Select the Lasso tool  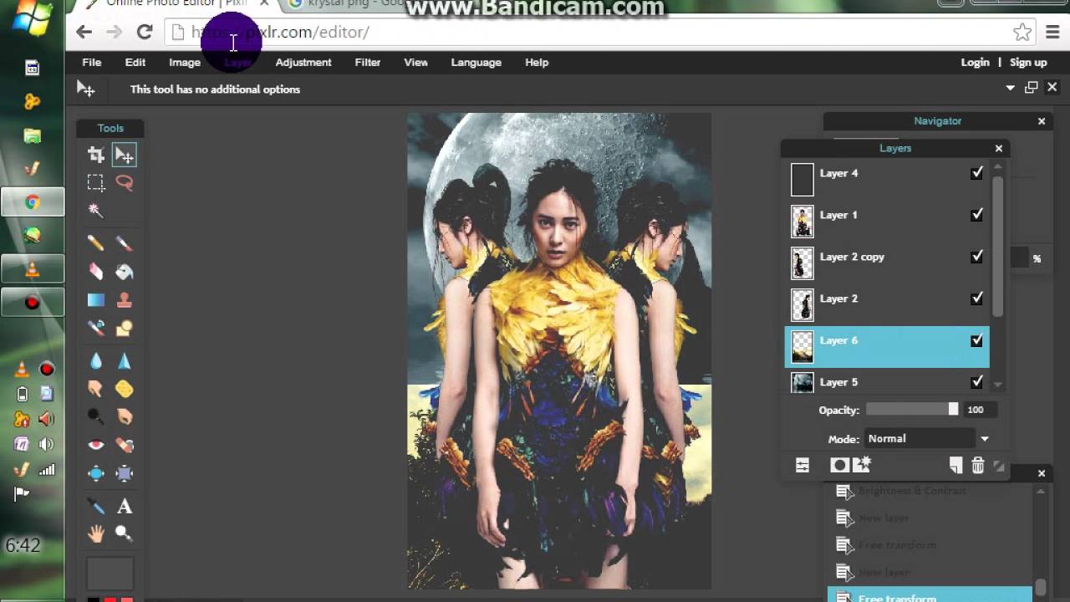coord(125,182)
